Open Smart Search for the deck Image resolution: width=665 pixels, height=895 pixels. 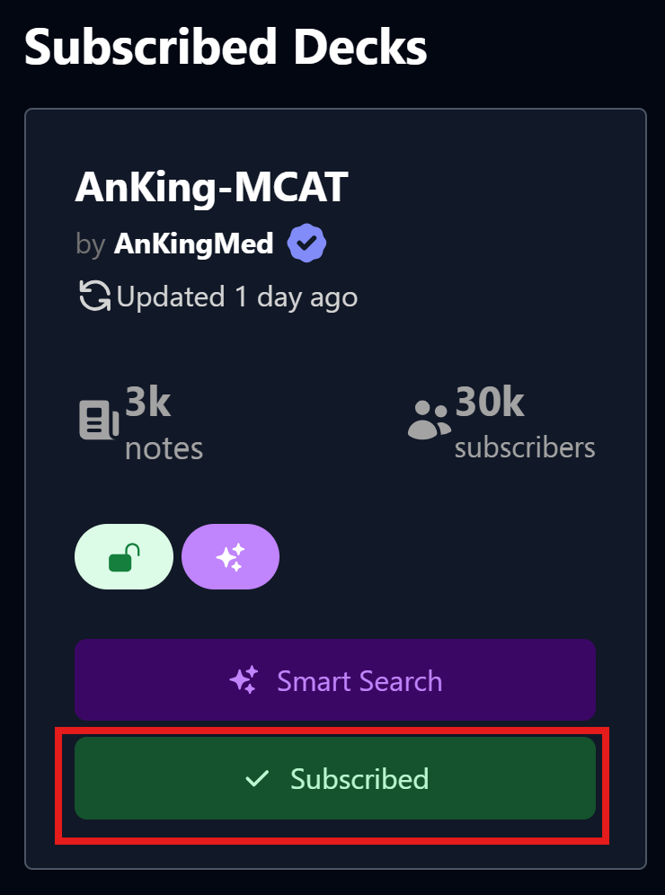(359, 680)
